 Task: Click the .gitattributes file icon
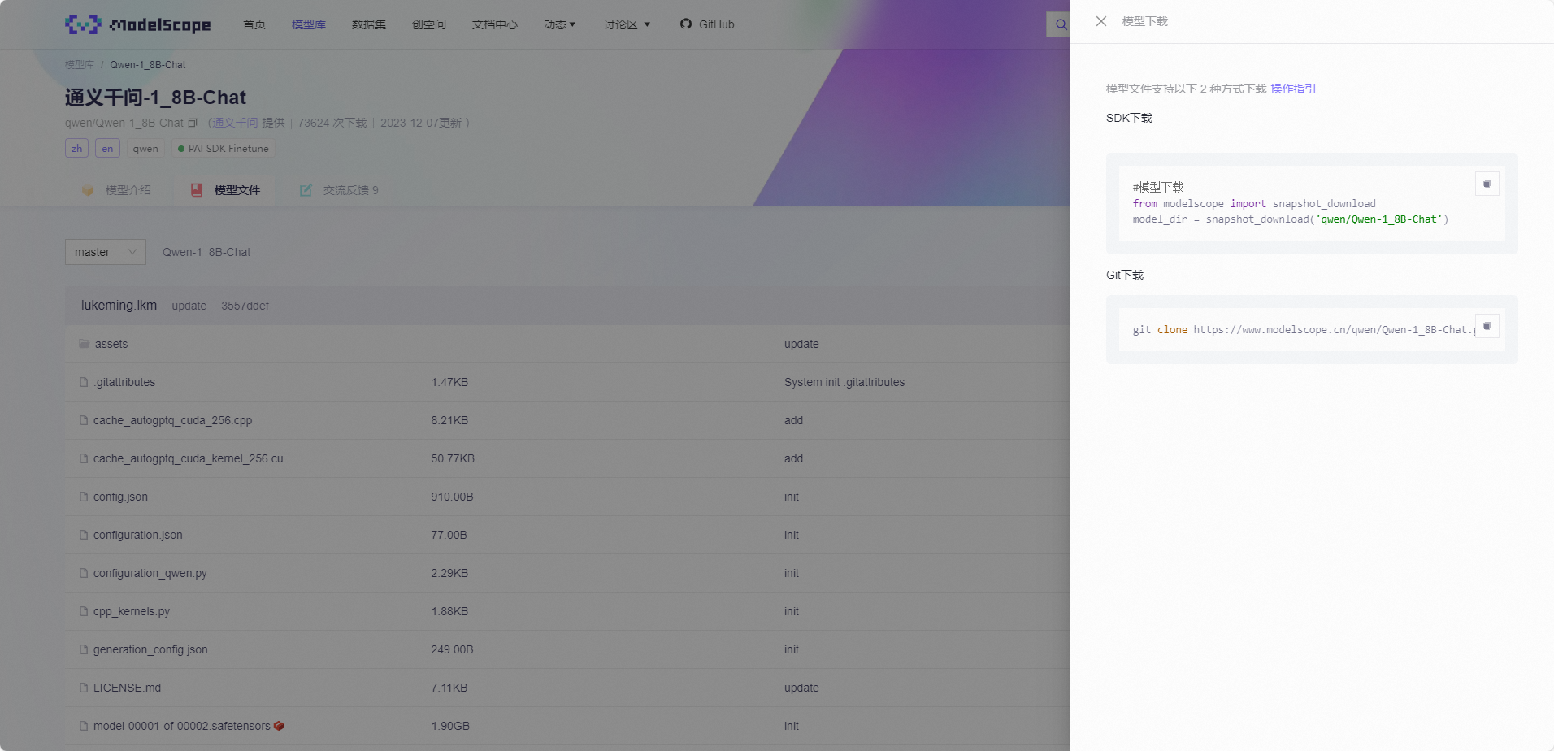click(84, 382)
